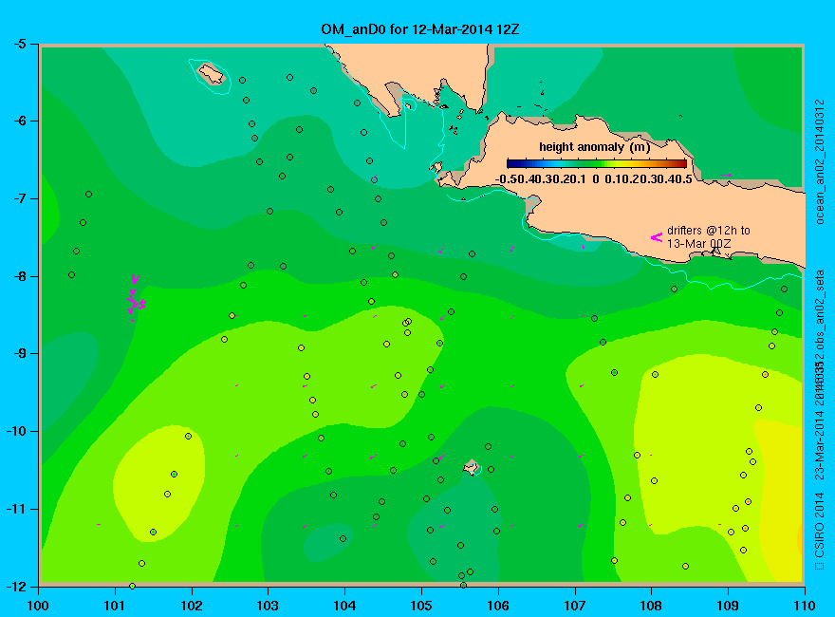
Task: Click the 'height anomaly (m)' legend heading
Action: [x=594, y=147]
